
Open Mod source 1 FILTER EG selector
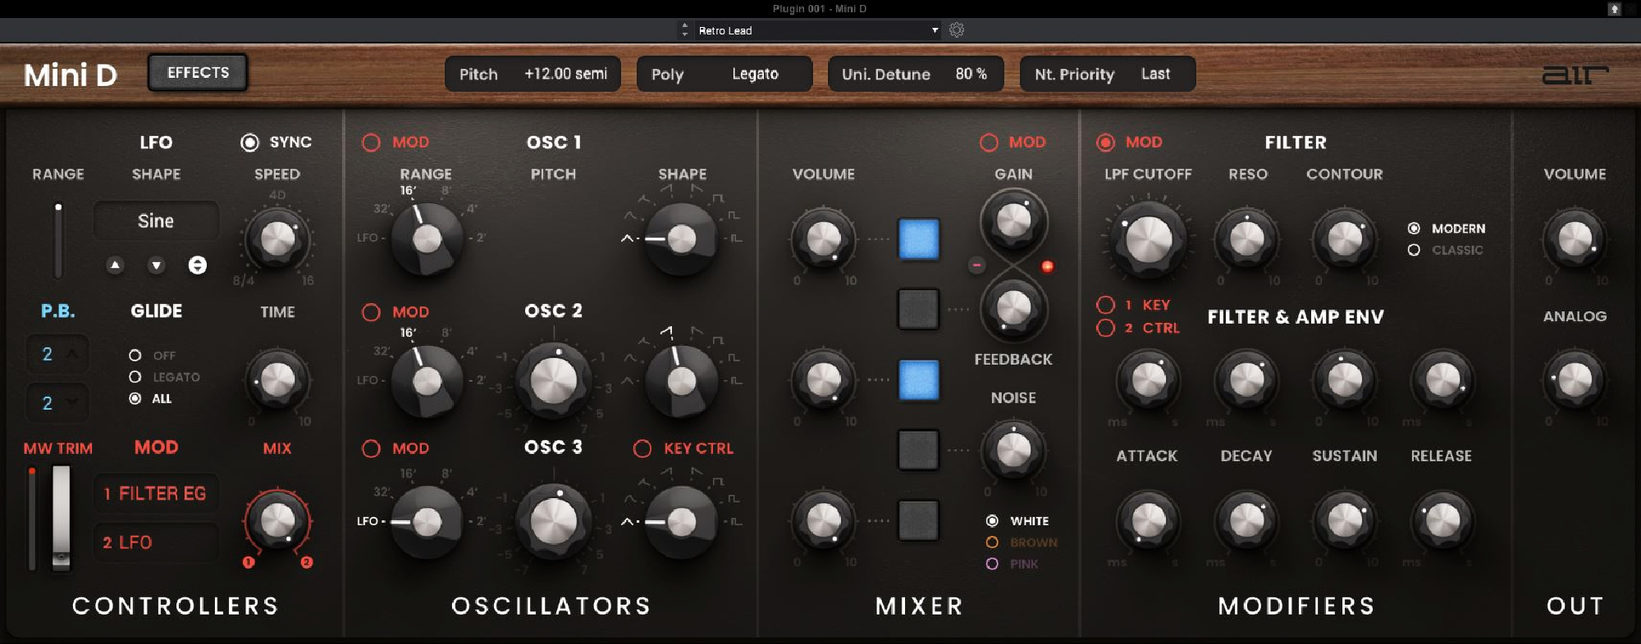coord(156,493)
